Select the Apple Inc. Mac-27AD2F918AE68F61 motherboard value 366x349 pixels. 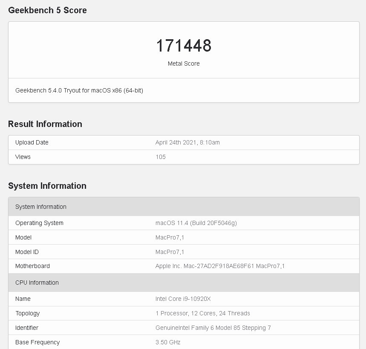tap(220, 266)
